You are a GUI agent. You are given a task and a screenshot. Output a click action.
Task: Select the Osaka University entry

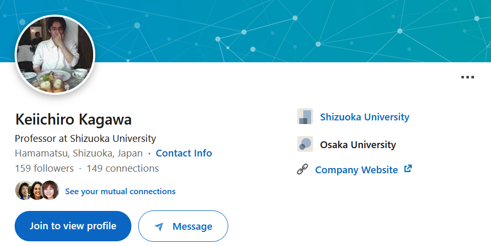click(x=358, y=144)
